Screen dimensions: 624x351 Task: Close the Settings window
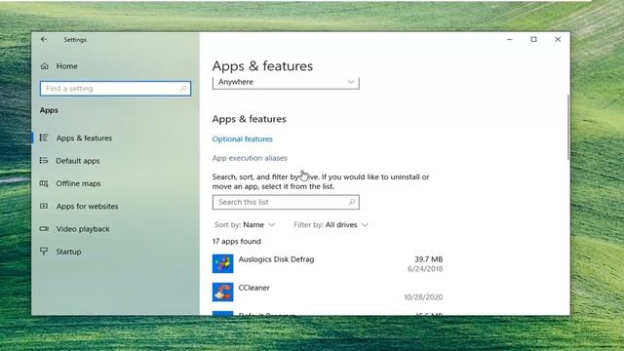pyautogui.click(x=558, y=39)
